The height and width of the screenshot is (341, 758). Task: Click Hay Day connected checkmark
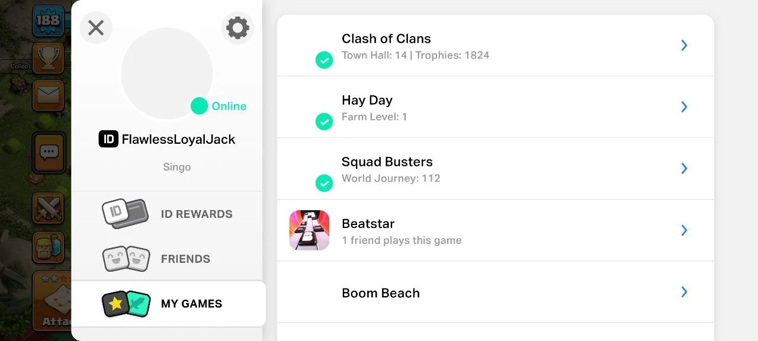tap(324, 121)
